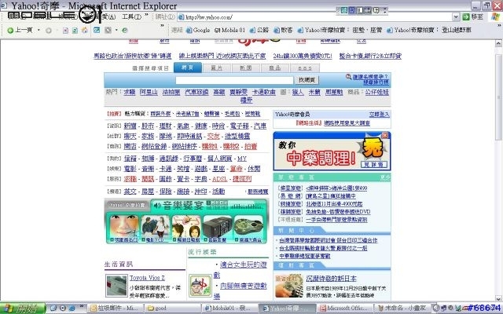Screen dimensions: 503x314
Task: Open the 汽車旅館 hot keyword link
Action: point(196,93)
